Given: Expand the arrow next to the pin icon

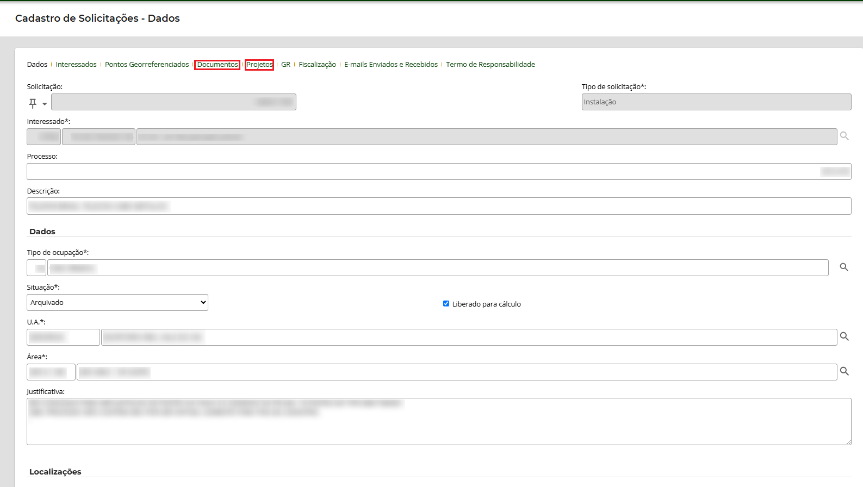Looking at the screenshot, I should tap(45, 104).
